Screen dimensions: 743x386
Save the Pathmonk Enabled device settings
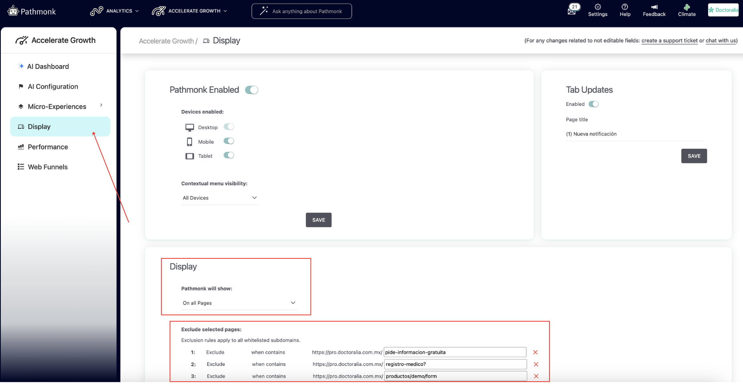tap(318, 220)
